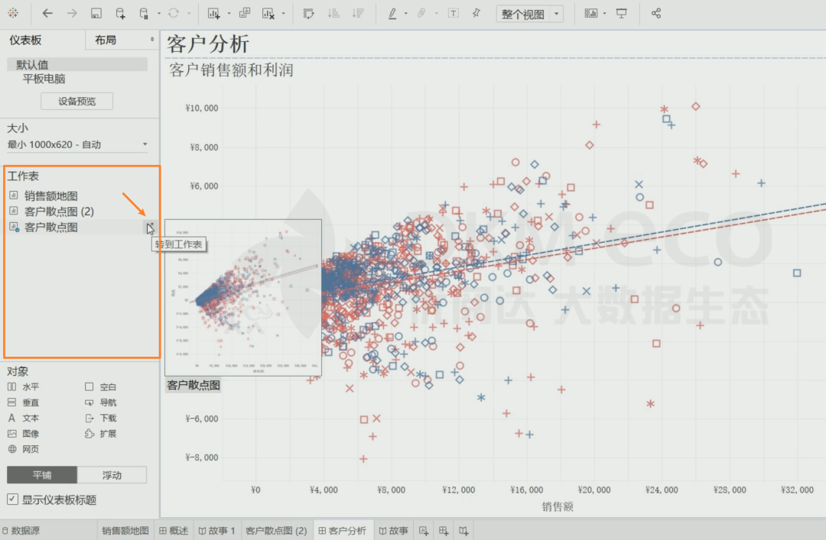The width and height of the screenshot is (826, 540).
Task: Open the 整个视图 fit dropdown
Action: (x=557, y=14)
